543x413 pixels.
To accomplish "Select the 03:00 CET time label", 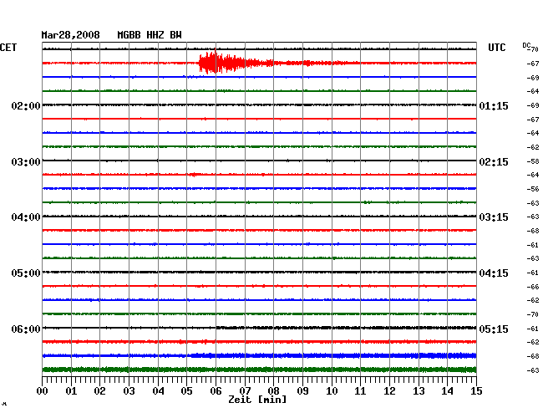I will tap(26, 162).
